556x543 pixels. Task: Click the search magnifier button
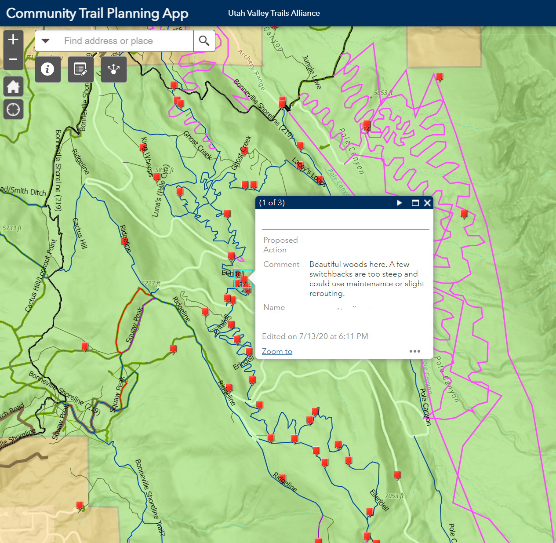(204, 41)
